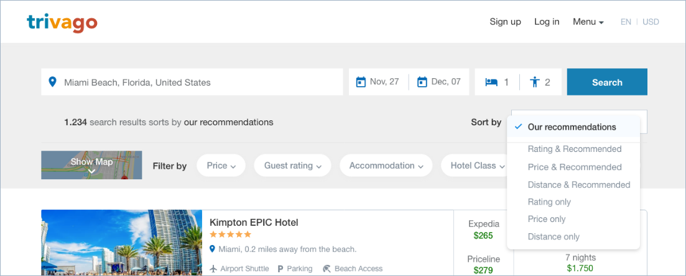Open the Menu dropdown in header
The image size is (686, 276).
click(588, 22)
